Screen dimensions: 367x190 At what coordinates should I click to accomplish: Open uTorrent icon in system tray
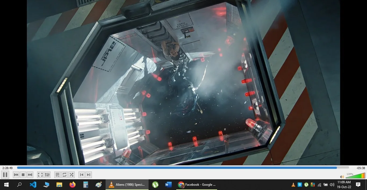pyautogui.click(x=306, y=185)
